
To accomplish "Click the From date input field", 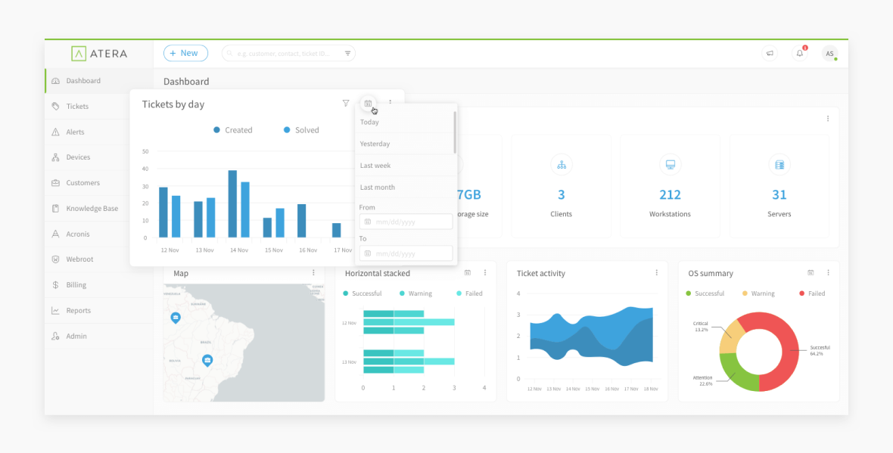I will tap(406, 222).
